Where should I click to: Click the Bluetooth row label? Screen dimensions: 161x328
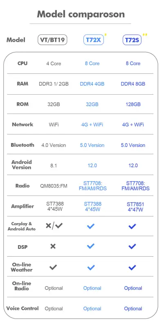(x=22, y=145)
